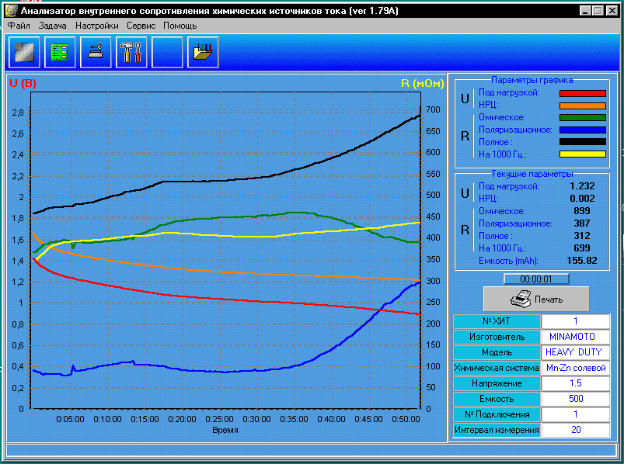Open the Файл menu

point(19,26)
